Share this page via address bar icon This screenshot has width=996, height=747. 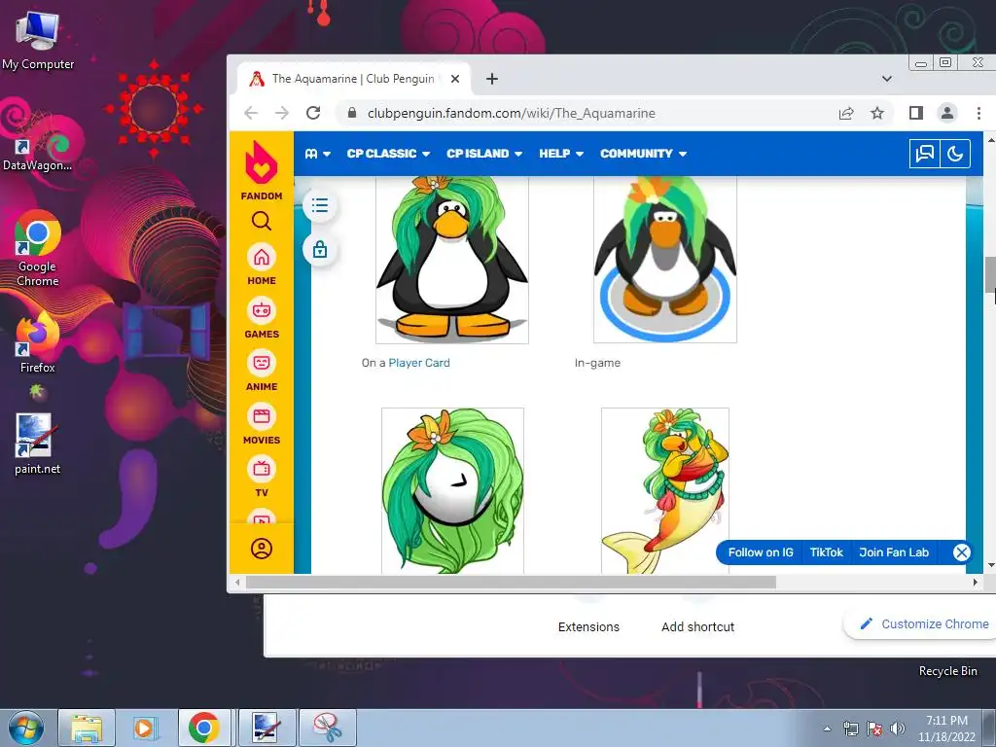pyautogui.click(x=846, y=113)
